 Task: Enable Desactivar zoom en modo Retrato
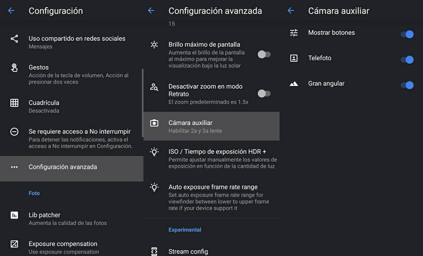tap(264, 94)
